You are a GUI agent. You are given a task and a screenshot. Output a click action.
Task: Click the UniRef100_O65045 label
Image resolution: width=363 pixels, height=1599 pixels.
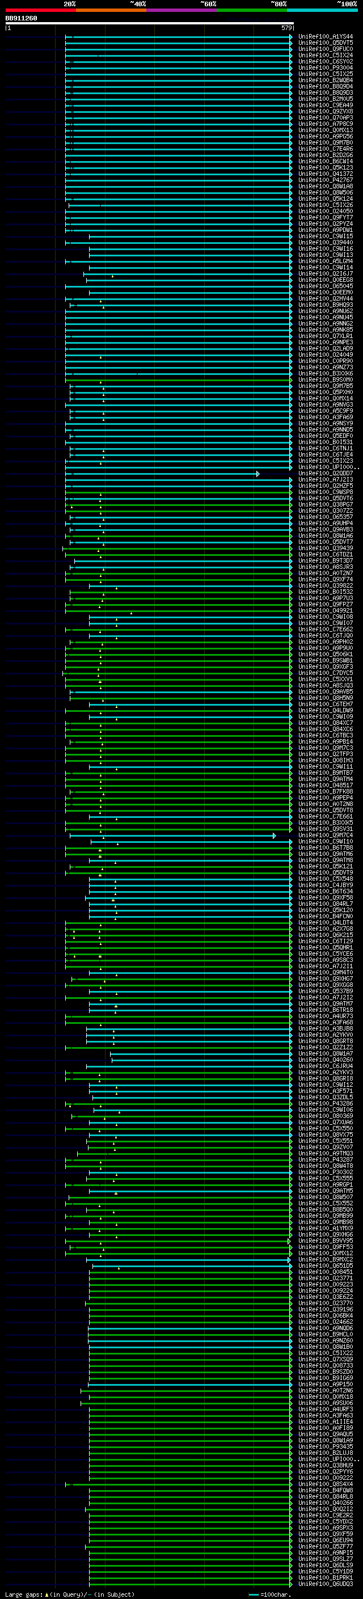325,287
